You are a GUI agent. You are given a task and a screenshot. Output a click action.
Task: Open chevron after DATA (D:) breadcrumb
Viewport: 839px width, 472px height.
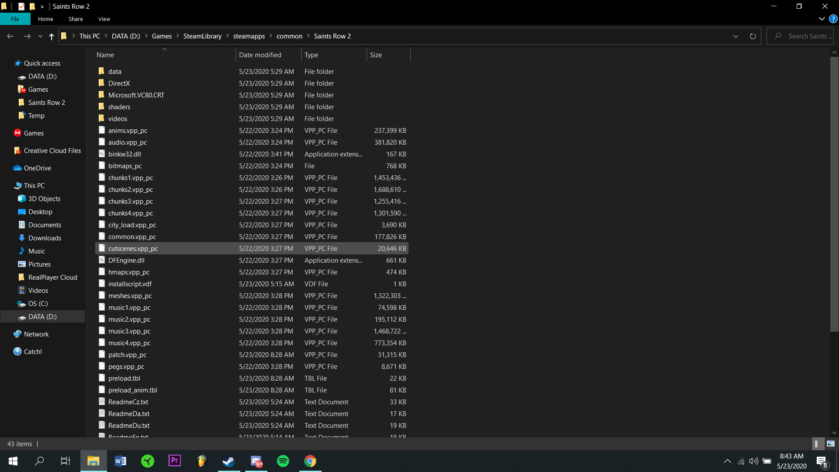pos(146,36)
